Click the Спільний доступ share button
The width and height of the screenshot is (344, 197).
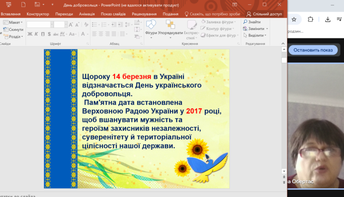[x=264, y=14]
